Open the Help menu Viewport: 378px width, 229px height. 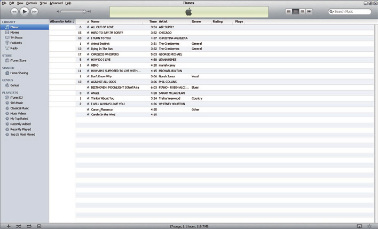(x=68, y=3)
